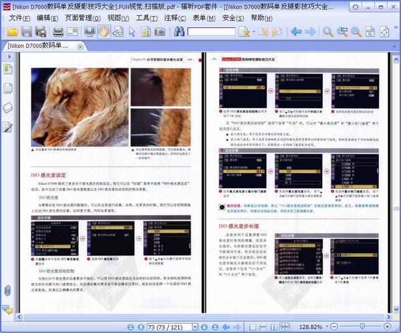401x333 pixels.
Task: Click in the toolbar search field
Action: [x=211, y=31]
